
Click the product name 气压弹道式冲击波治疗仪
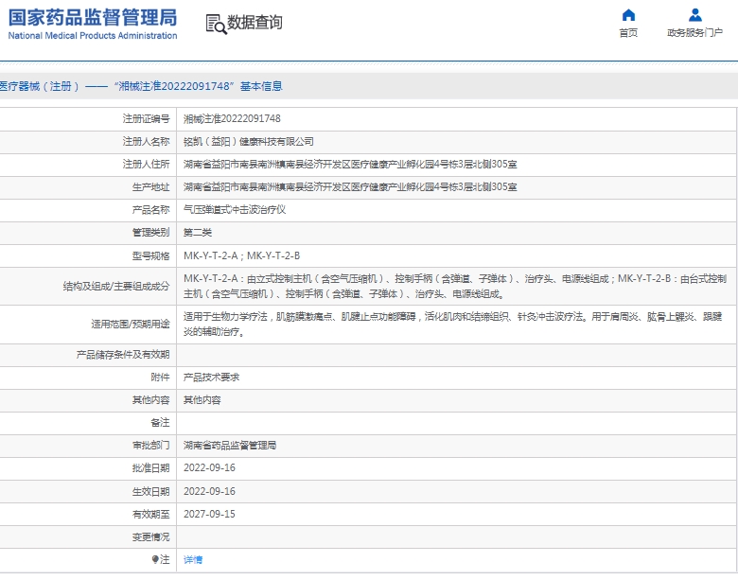[235, 209]
